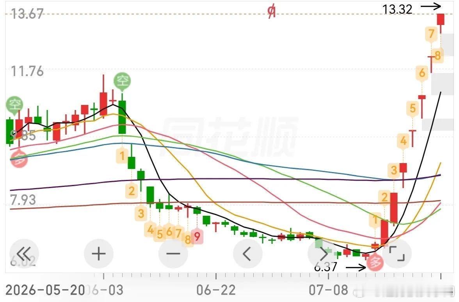
Task: Tap the red symbol mark at chart top center
Action: (x=272, y=11)
